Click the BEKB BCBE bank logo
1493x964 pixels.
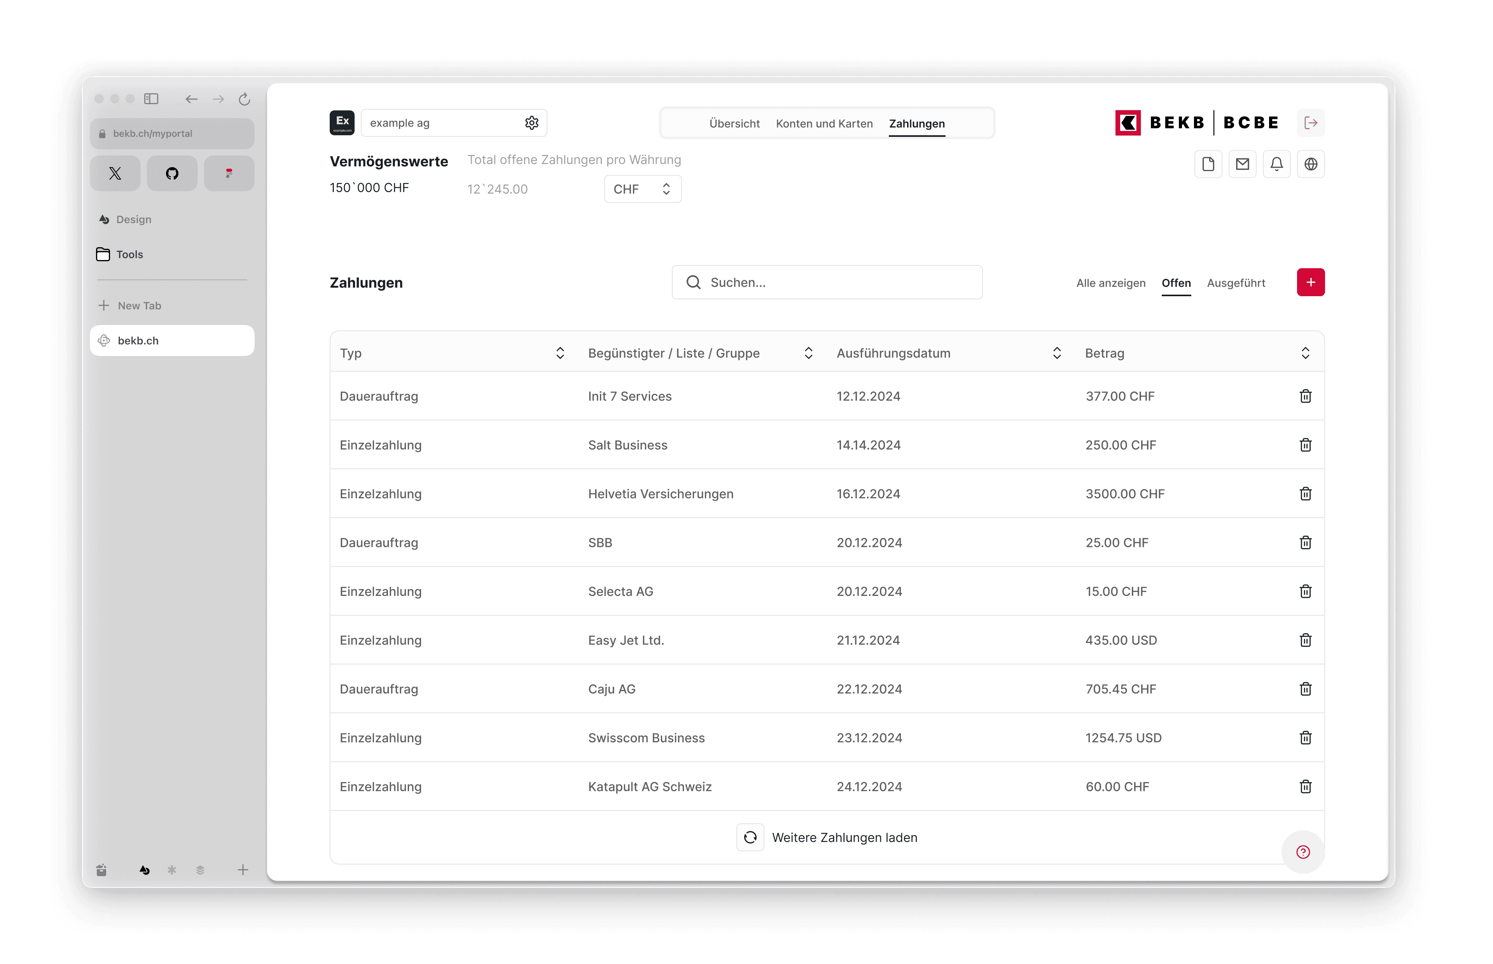(1197, 123)
